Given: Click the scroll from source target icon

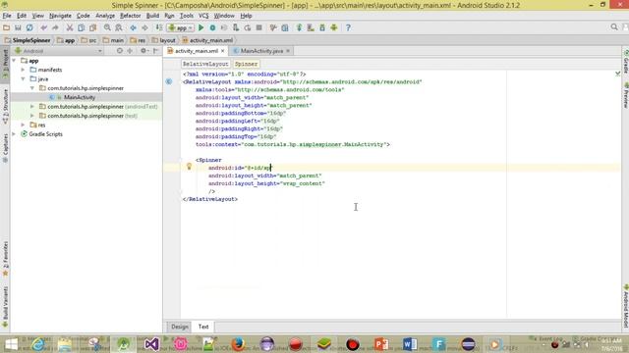Looking at the screenshot, I should pos(120,51).
